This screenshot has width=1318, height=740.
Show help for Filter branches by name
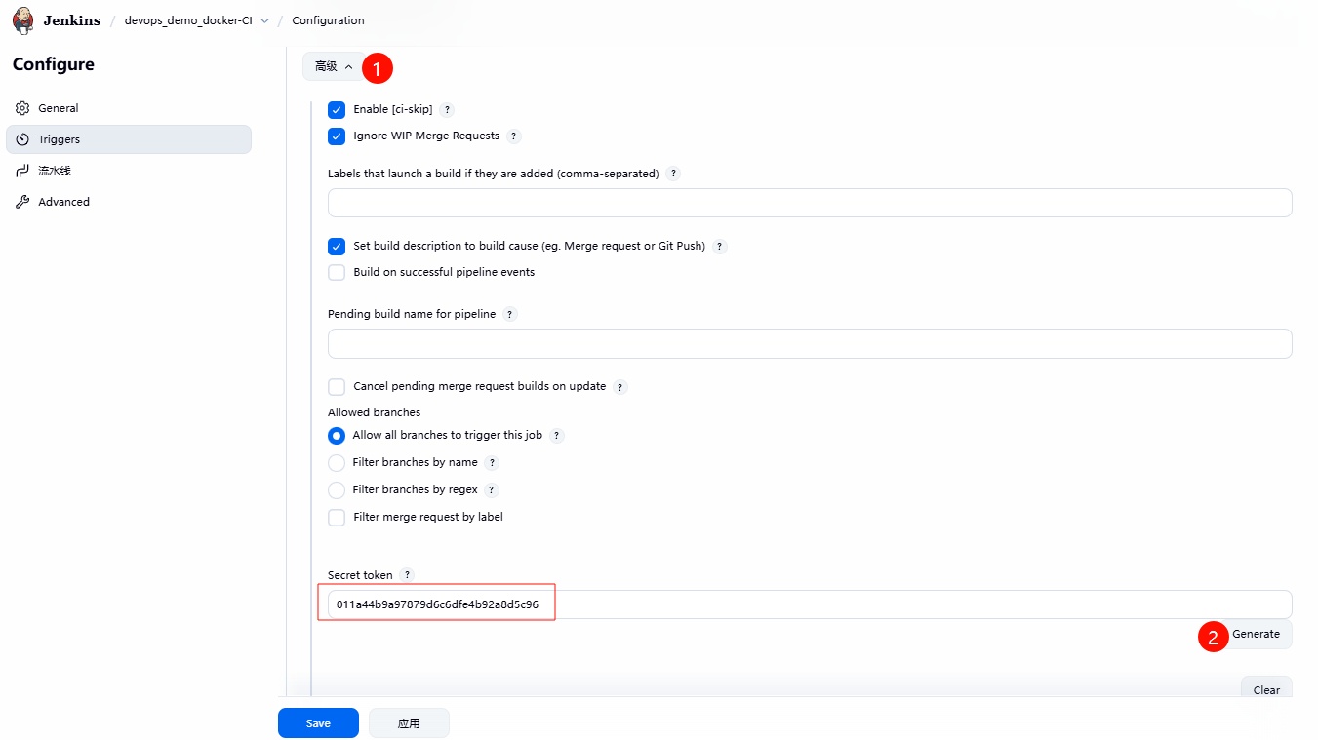click(492, 463)
